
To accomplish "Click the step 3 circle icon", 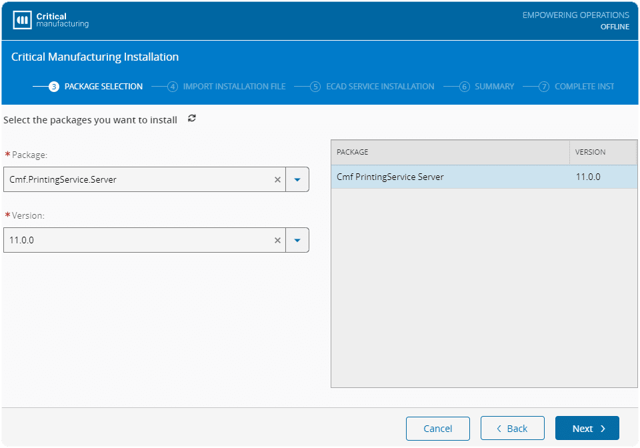I will point(54,87).
